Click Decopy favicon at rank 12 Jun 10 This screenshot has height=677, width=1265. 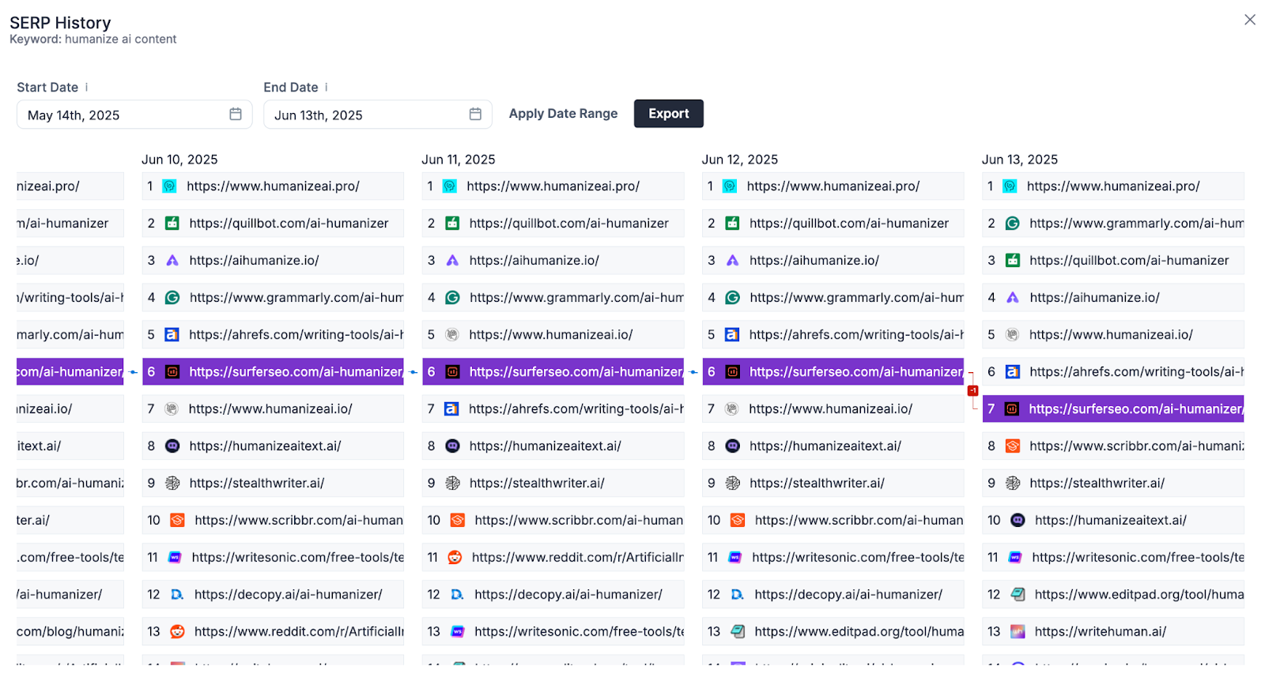click(178, 595)
